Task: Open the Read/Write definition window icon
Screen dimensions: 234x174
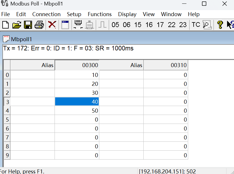Action: [65, 25]
